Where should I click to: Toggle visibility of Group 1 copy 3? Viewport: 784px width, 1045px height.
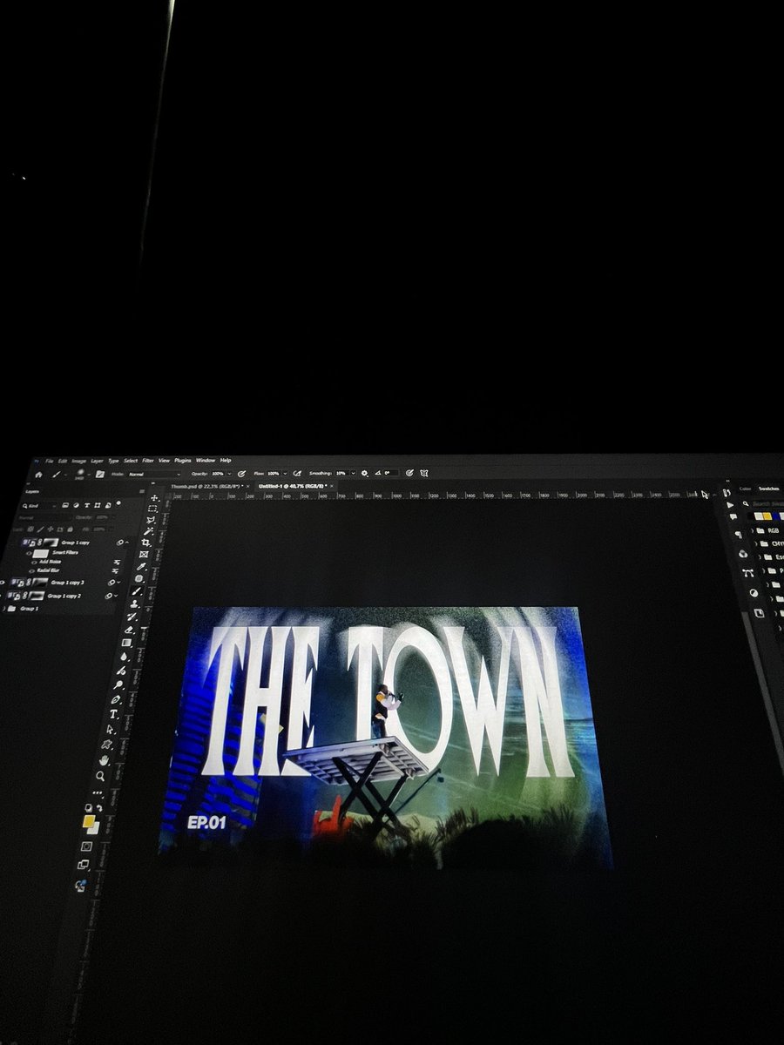click(x=2, y=582)
